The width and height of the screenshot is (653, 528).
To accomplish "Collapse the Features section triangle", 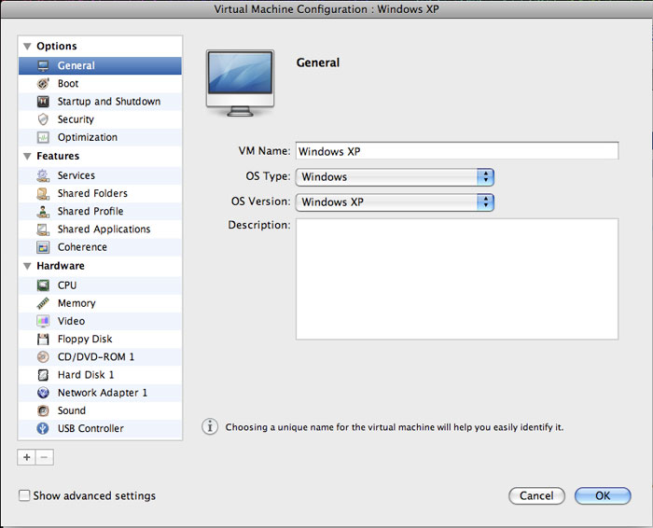I will pyautogui.click(x=27, y=157).
